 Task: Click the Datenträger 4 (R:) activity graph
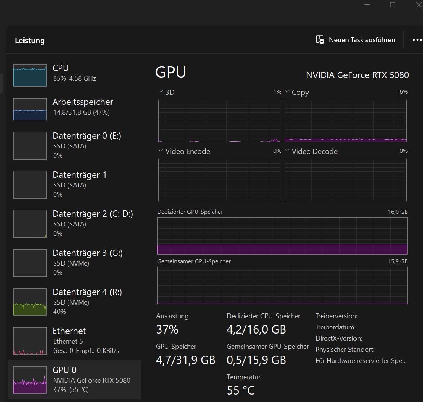[30, 302]
